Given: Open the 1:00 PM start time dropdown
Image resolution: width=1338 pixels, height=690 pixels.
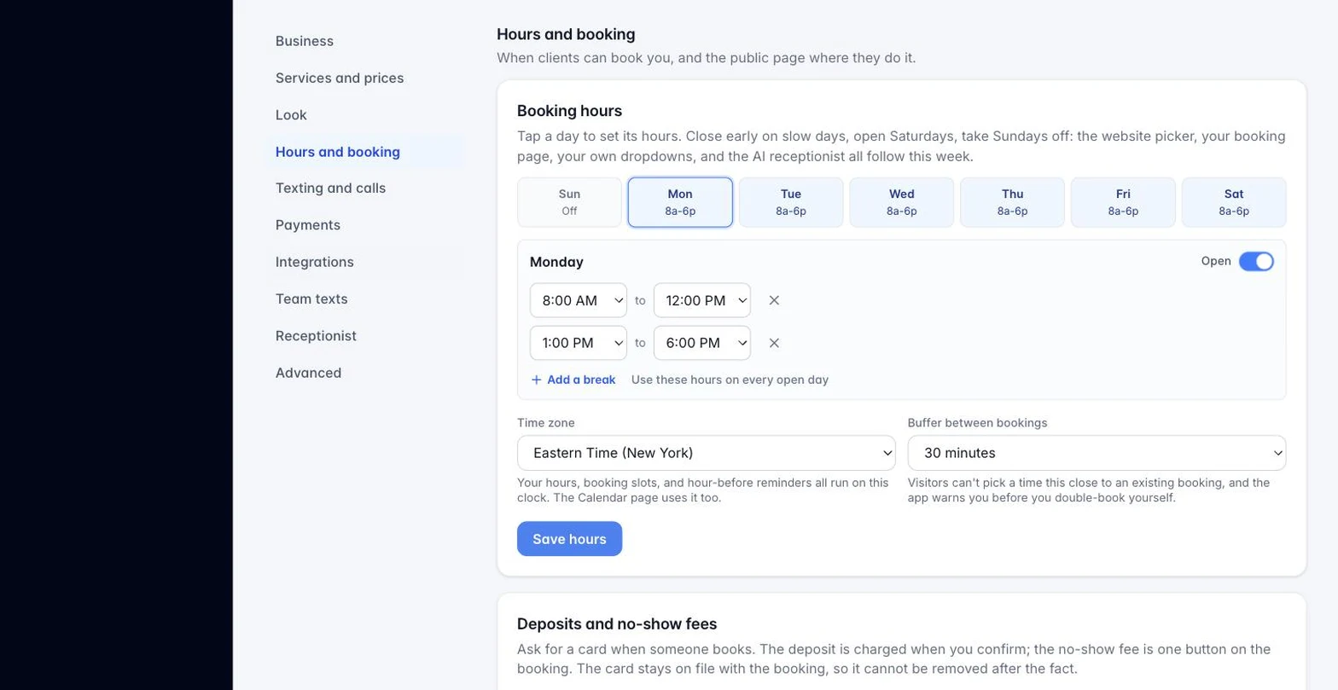Looking at the screenshot, I should point(579,343).
